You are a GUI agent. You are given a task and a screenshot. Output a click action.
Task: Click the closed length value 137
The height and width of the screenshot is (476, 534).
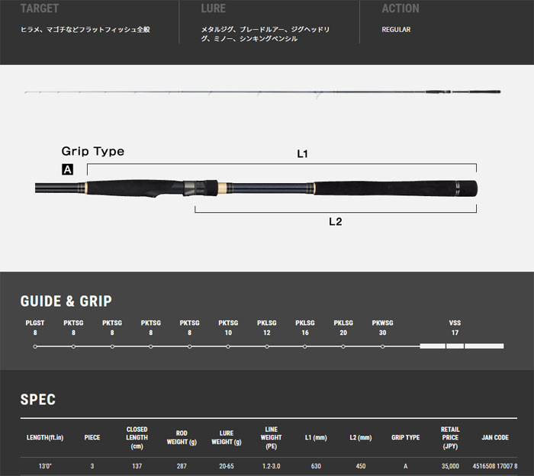tap(137, 466)
